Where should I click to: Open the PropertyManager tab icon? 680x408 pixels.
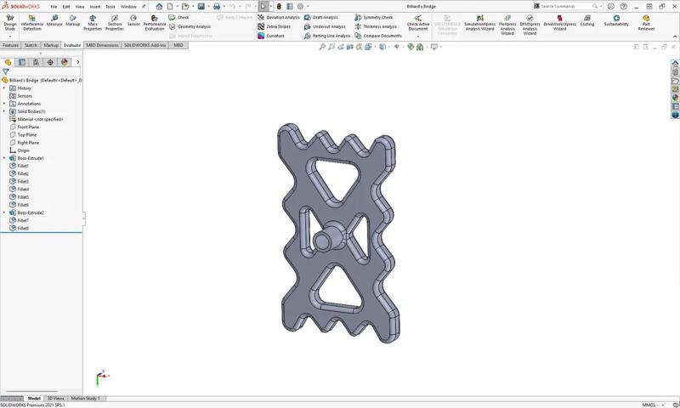(22, 62)
